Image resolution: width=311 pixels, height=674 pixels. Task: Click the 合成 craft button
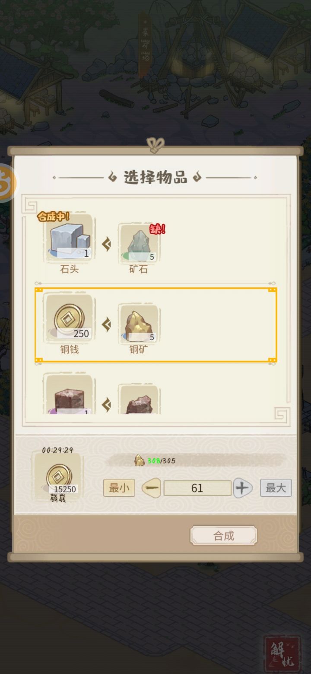224,536
